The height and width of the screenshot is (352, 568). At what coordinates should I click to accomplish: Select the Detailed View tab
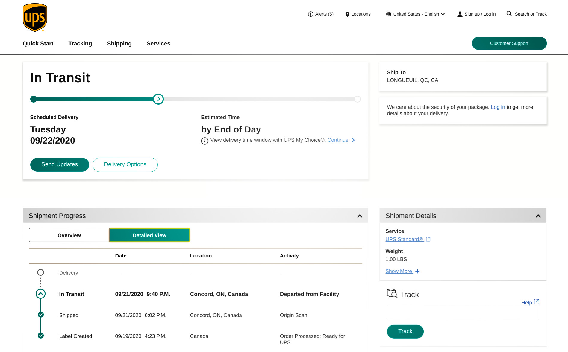[149, 235]
